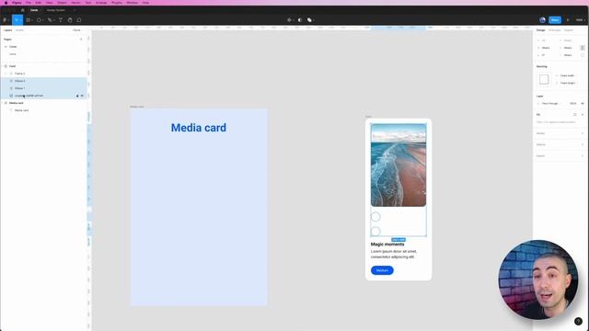Viewport: 589px width, 331px height.
Task: Click the Boolean operations icon
Action: [x=309, y=20]
